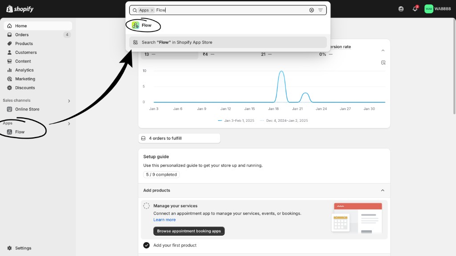Open the Sidekick assistant icon
This screenshot has width=456, height=256.
401,9
